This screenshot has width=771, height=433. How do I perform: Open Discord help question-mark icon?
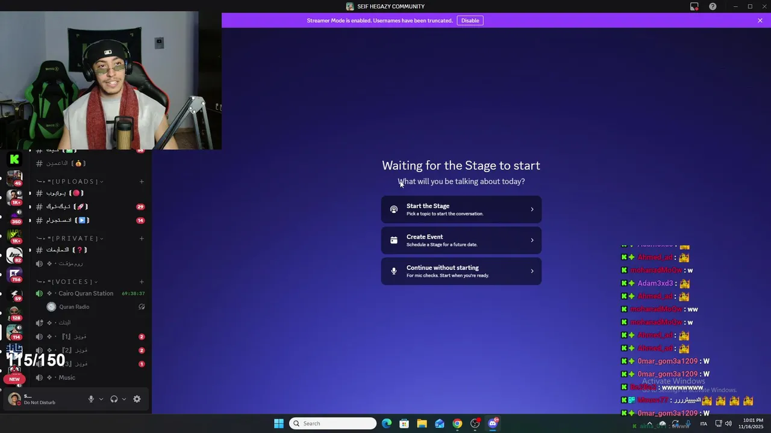pyautogui.click(x=713, y=7)
